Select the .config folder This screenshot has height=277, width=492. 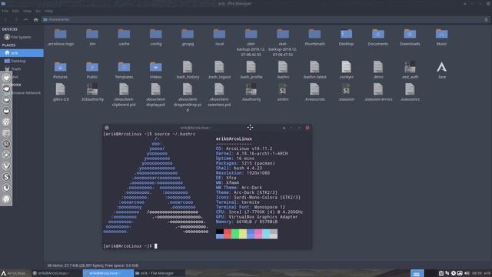click(x=155, y=38)
